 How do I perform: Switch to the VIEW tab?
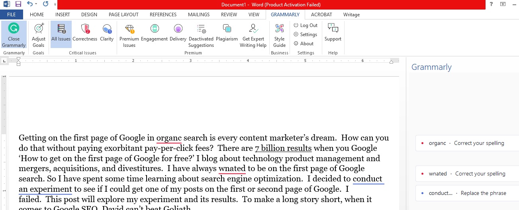[254, 15]
